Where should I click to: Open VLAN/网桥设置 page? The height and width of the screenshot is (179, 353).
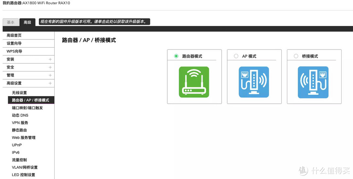25,167
